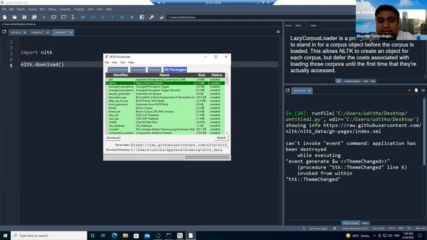Run selection or current line icon
This screenshot has width=427, height=240.
pyautogui.click(x=73, y=17)
